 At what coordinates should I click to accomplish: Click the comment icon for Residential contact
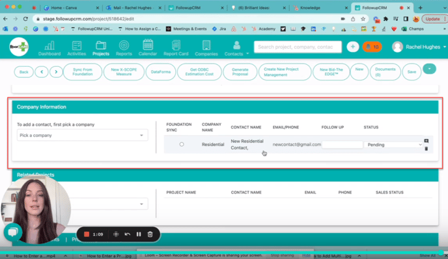(x=427, y=141)
